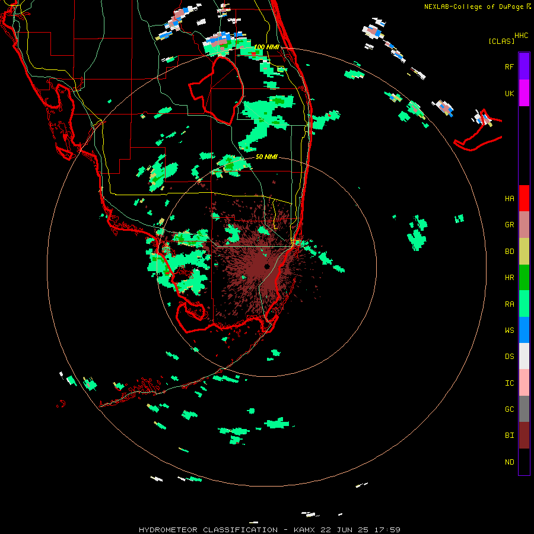Click the RA legend label
This screenshot has width=534, height=534.
pos(509,304)
